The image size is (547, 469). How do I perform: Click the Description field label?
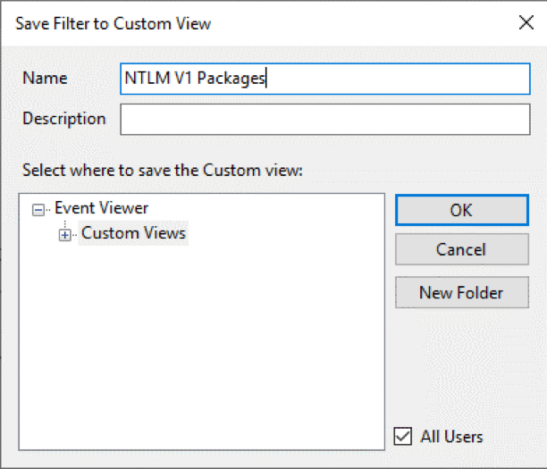coord(64,119)
